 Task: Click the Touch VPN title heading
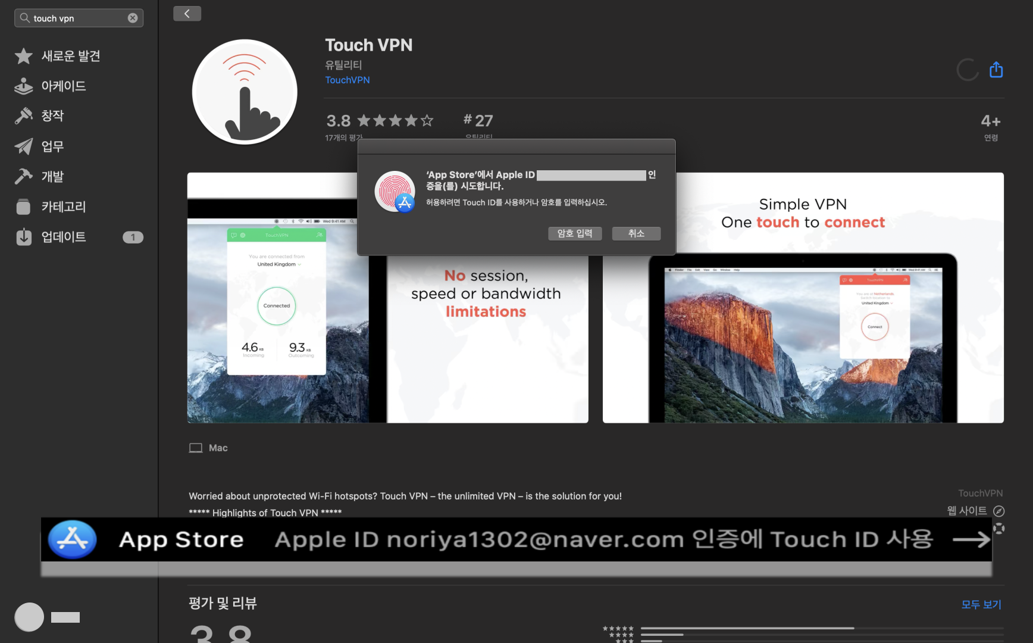tap(369, 45)
